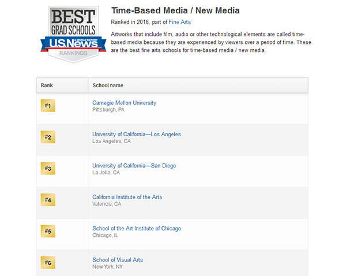Click the 'Ranked in 2016, part of' text
This screenshot has height=276, width=346.
pos(139,22)
